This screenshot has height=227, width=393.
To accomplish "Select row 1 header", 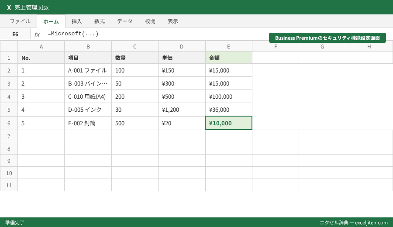I will tap(9, 58).
